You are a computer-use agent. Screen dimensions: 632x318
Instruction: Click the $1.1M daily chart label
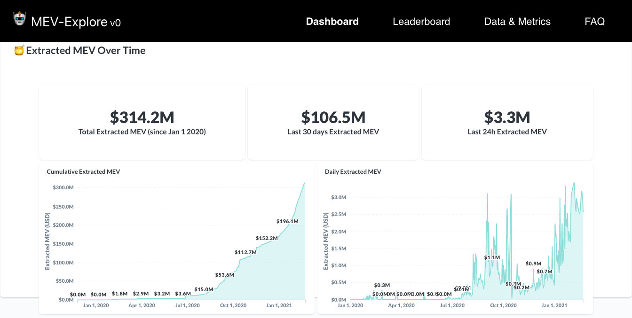click(x=492, y=257)
